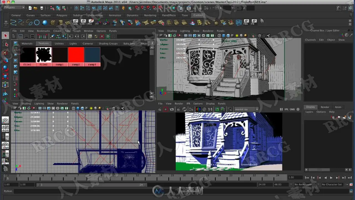Click the range slider bar below timeline
355x200 pixels.
click(92, 184)
